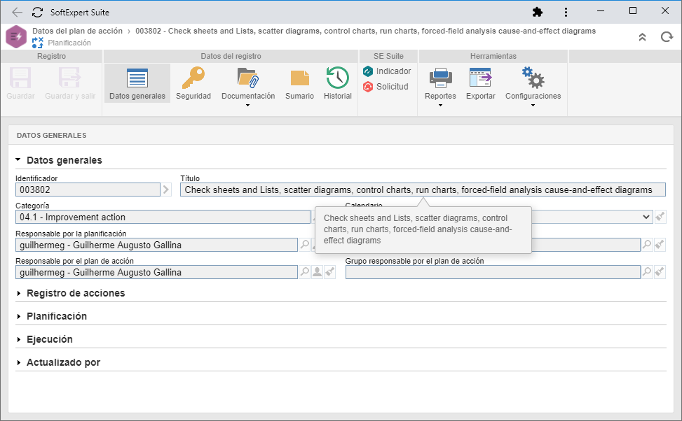Click the refresh icon in the page header
The image size is (682, 421).
667,37
